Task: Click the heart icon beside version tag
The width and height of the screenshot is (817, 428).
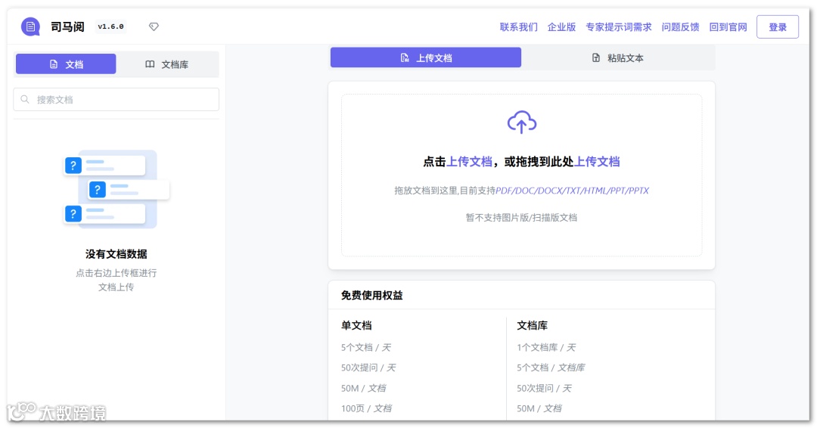Action: pos(154,26)
